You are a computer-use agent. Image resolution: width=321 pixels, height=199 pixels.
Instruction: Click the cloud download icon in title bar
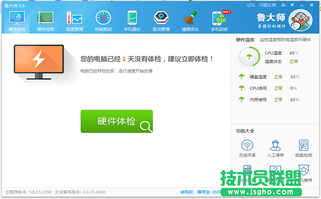[283, 5]
